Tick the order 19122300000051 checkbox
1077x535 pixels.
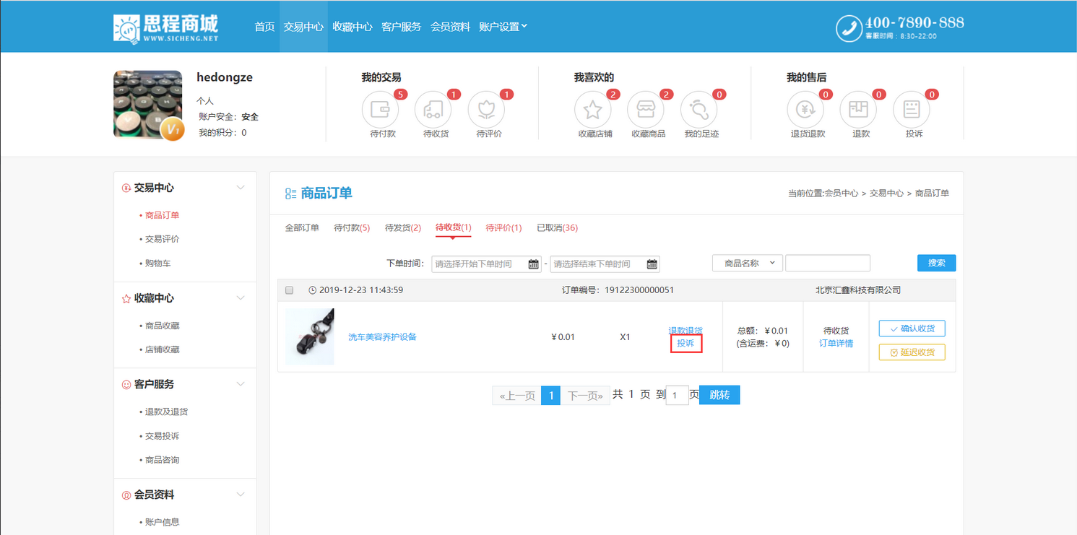click(289, 290)
